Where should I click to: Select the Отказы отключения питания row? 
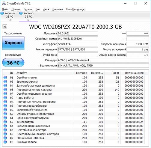(x=74, y=114)
